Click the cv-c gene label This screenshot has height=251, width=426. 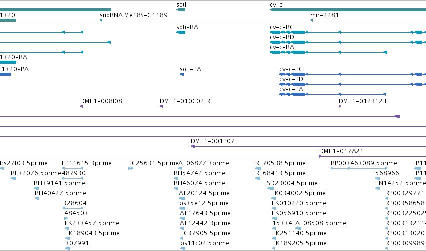pos(276,5)
